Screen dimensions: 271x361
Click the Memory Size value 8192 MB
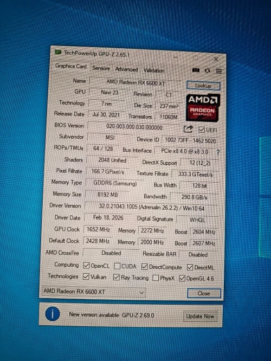[x=107, y=195]
